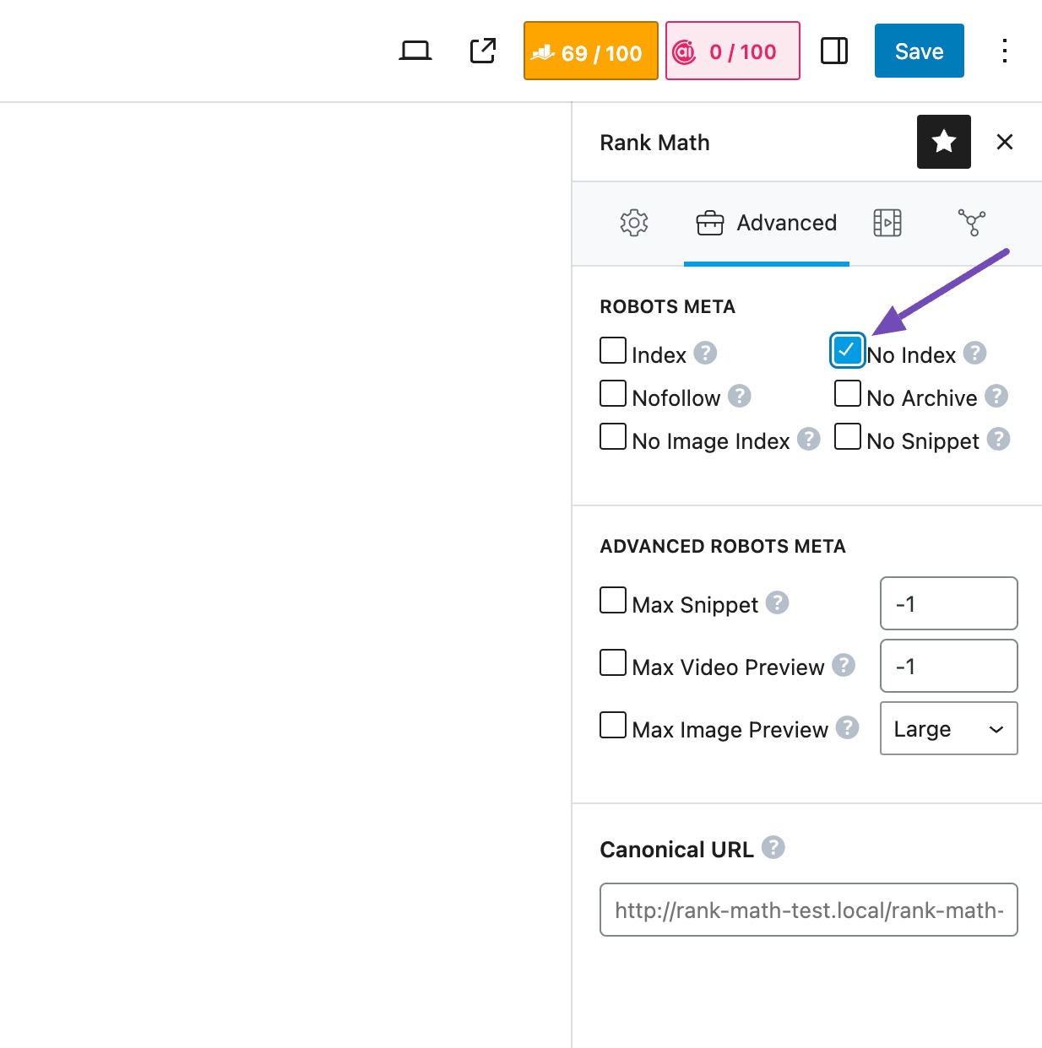The image size is (1042, 1048).
Task: Open the Schema film-strip tab icon
Action: click(887, 223)
